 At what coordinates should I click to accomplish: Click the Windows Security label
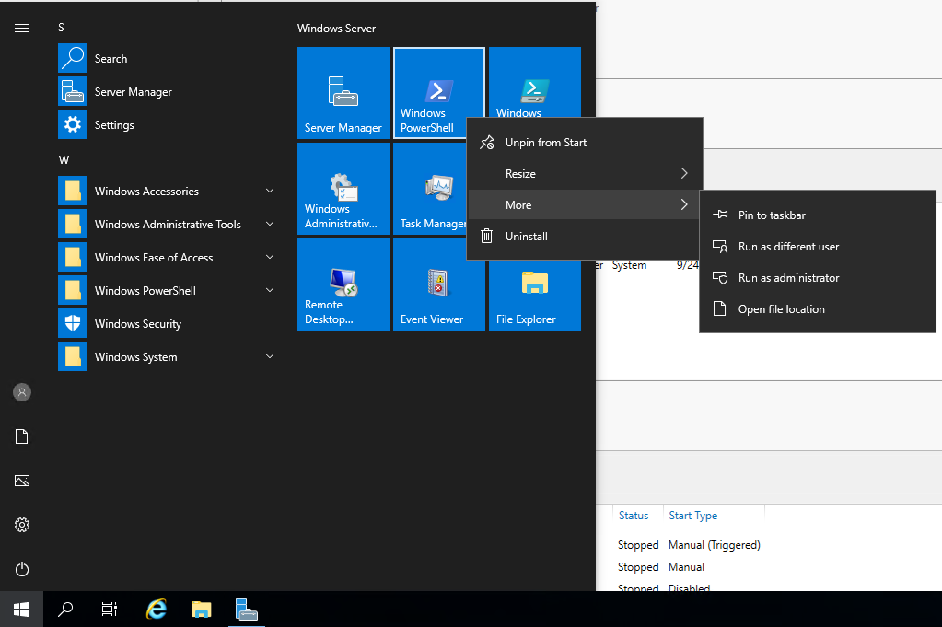(138, 324)
